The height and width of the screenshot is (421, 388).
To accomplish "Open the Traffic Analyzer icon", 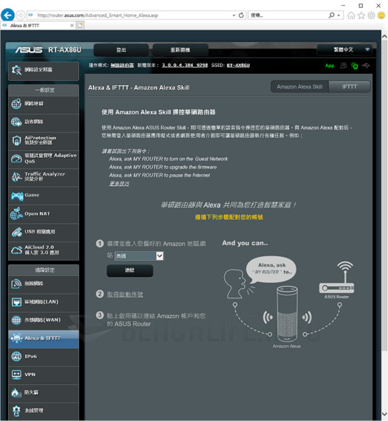I will 16,177.
